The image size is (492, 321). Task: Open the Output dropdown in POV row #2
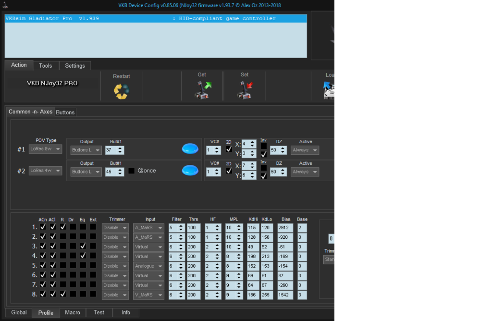click(86, 172)
